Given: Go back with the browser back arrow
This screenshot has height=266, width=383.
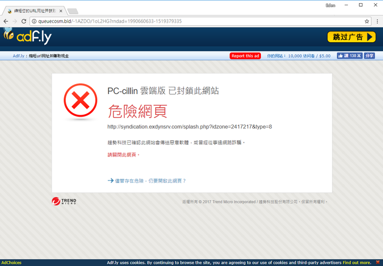Looking at the screenshot, I should click(6, 21).
